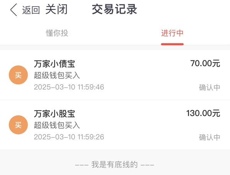The width and height of the screenshot is (230, 175).
Task: Click the 返回 back text
Action: click(x=31, y=10)
